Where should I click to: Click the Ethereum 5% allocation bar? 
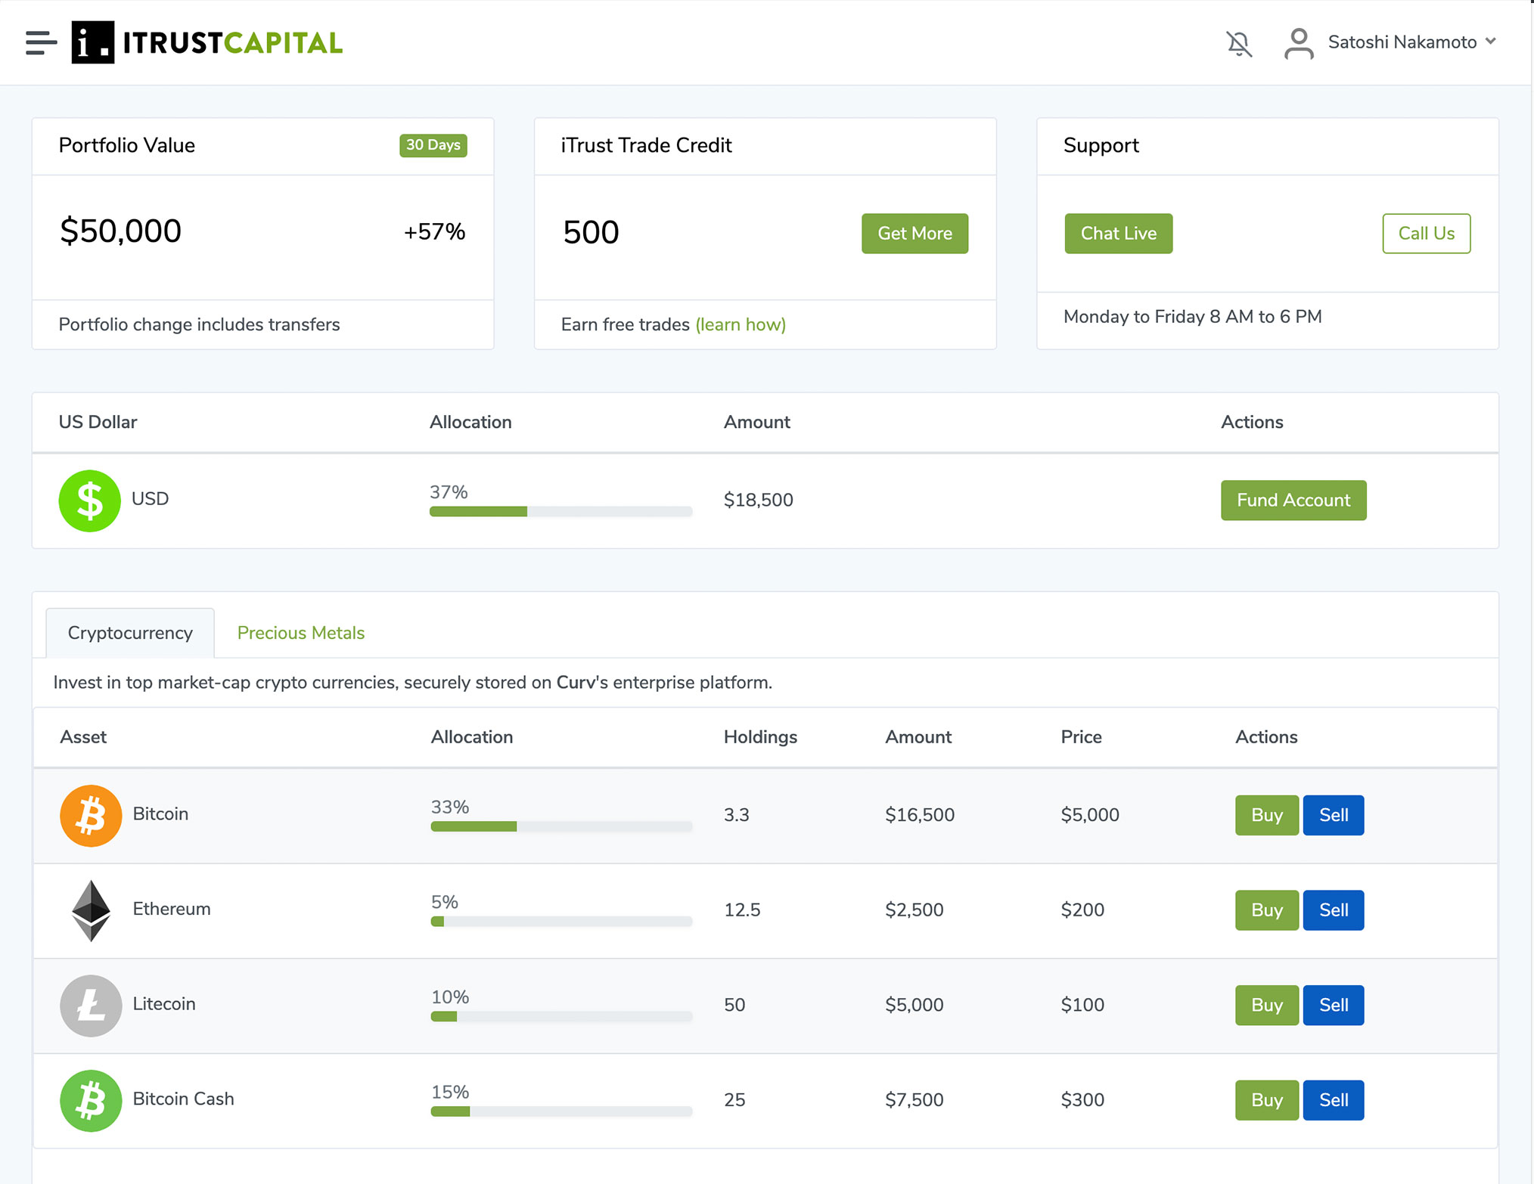561,922
